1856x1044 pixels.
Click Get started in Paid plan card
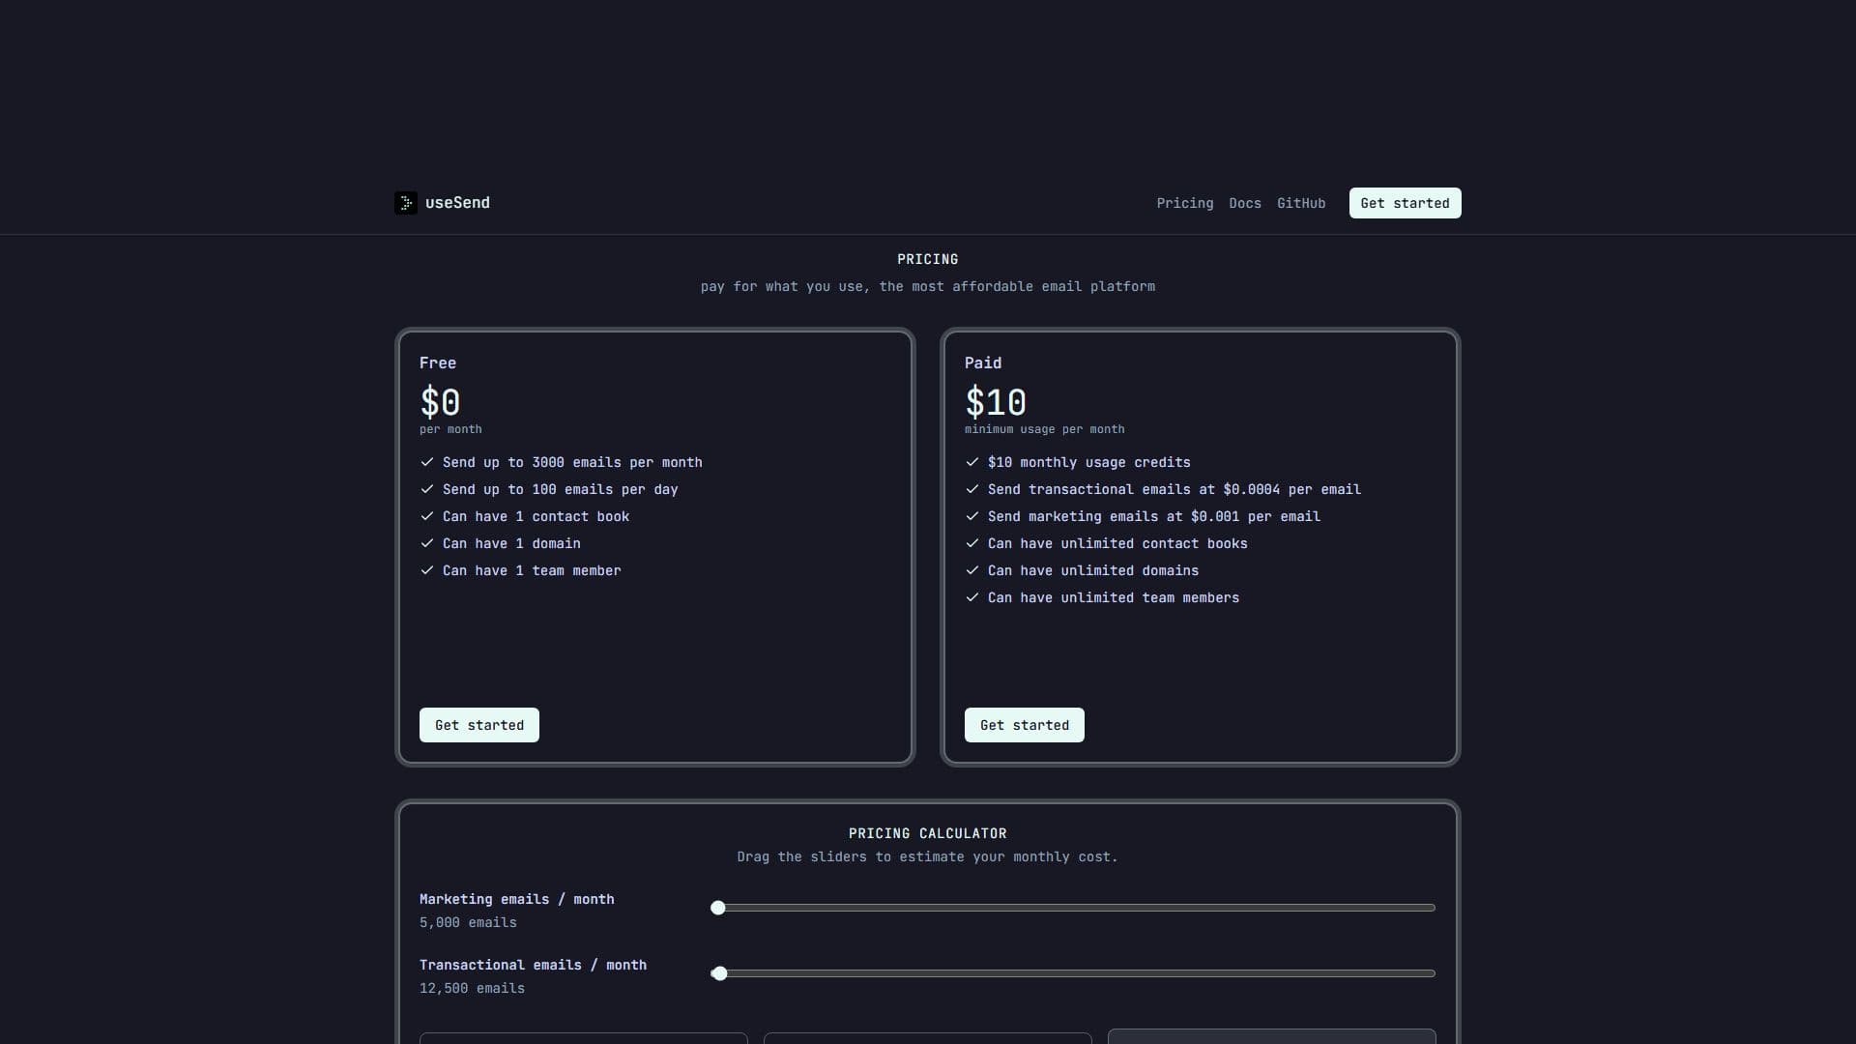pyautogui.click(x=1025, y=725)
